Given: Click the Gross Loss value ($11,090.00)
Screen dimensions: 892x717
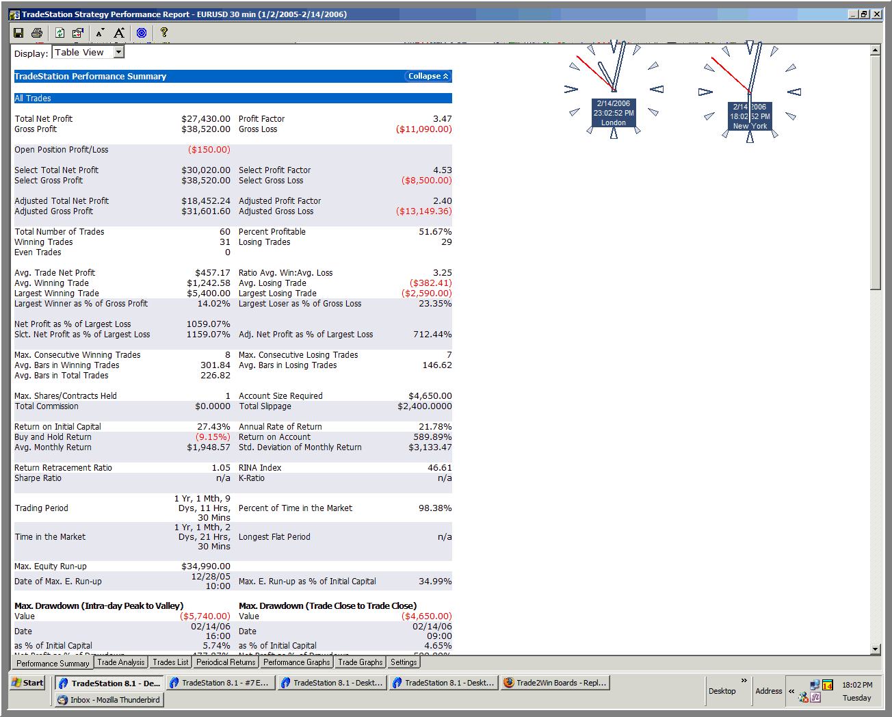Looking at the screenshot, I should (x=424, y=129).
